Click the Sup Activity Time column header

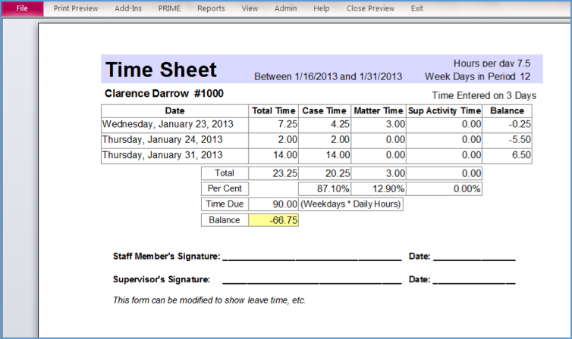point(445,110)
